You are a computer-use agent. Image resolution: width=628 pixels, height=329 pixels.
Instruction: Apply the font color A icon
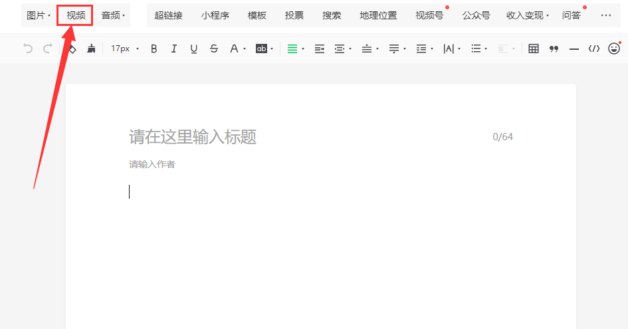pyautogui.click(x=234, y=49)
